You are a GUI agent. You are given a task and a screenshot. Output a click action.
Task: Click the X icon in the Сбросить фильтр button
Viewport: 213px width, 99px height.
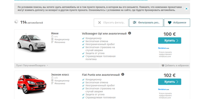[x=99, y=22]
